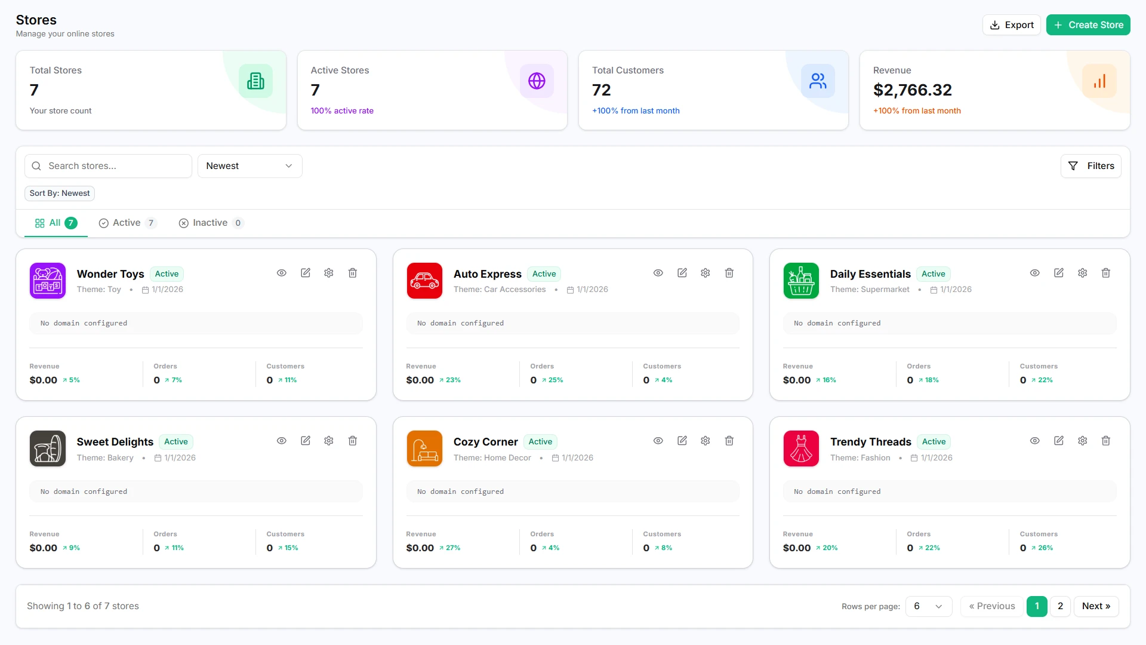1146x645 pixels.
Task: Open the Newest sort dropdown
Action: 249,166
